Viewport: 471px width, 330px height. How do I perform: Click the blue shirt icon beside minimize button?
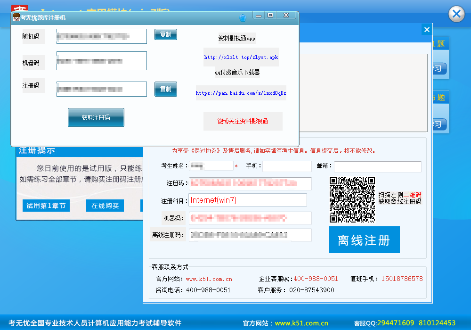(243, 17)
